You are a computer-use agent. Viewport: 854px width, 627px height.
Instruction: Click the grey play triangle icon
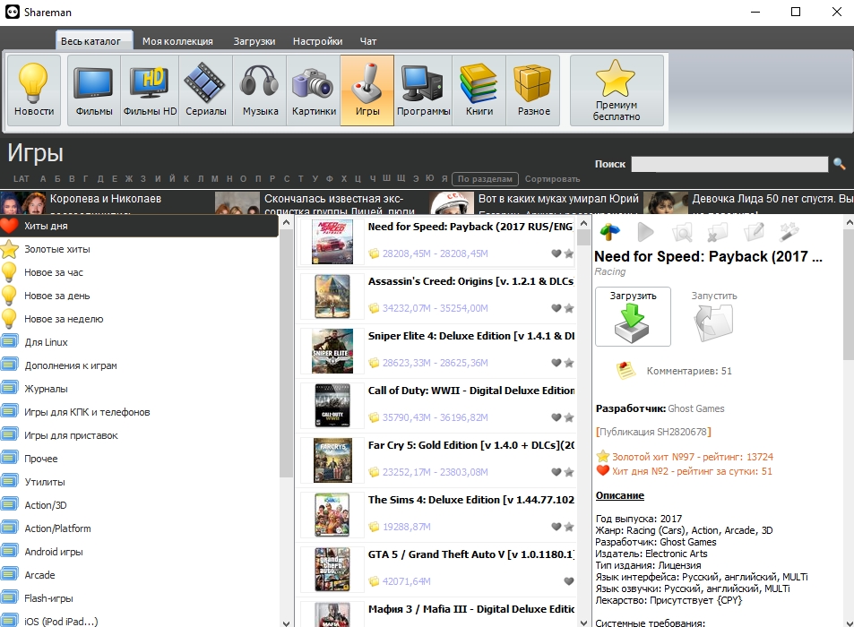pyautogui.click(x=645, y=232)
